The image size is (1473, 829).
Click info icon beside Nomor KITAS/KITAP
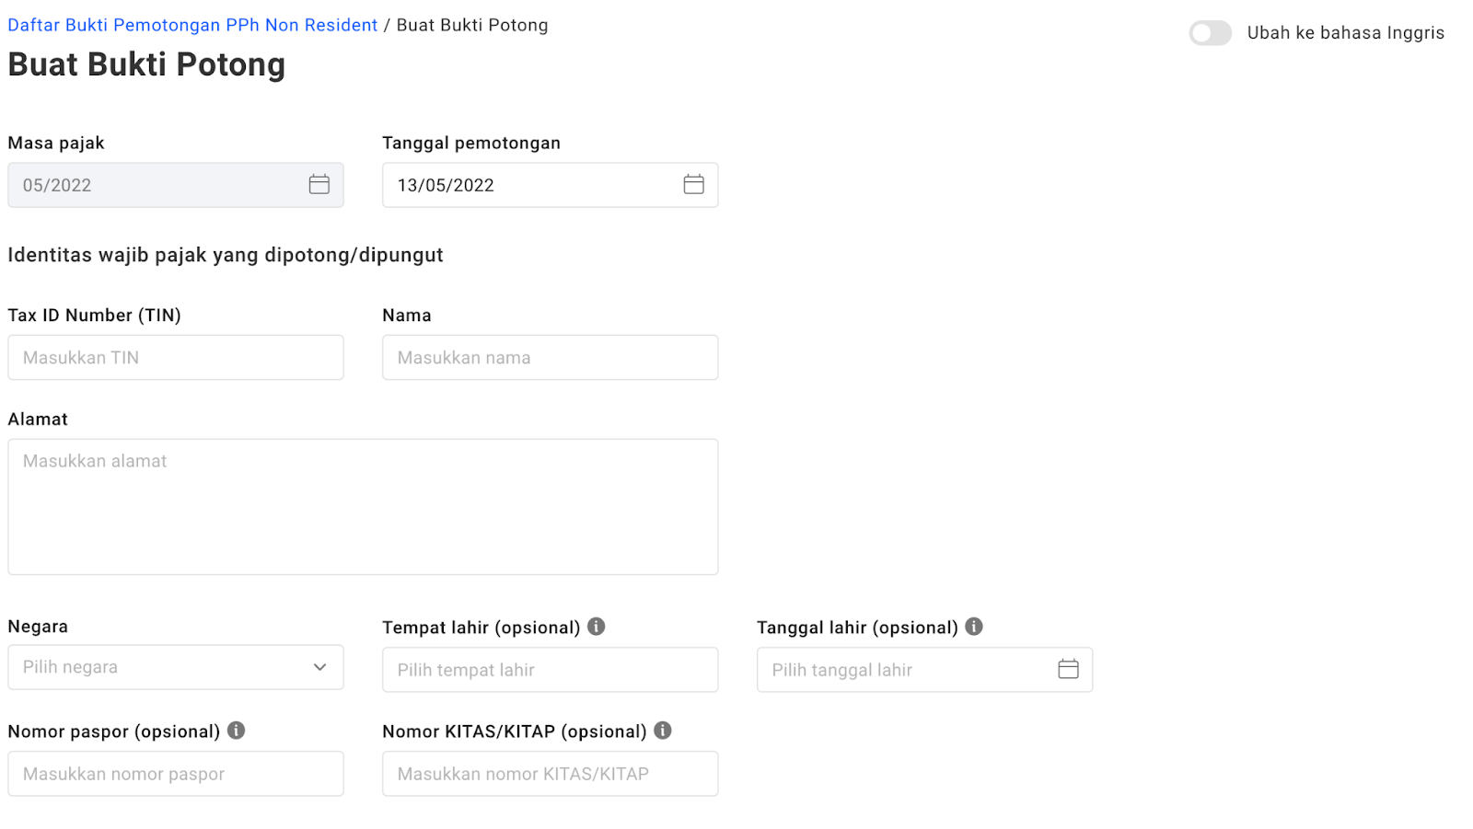[663, 731]
